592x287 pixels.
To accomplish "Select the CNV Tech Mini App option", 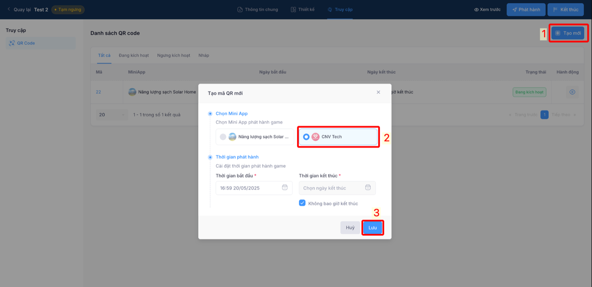I will click(x=338, y=137).
